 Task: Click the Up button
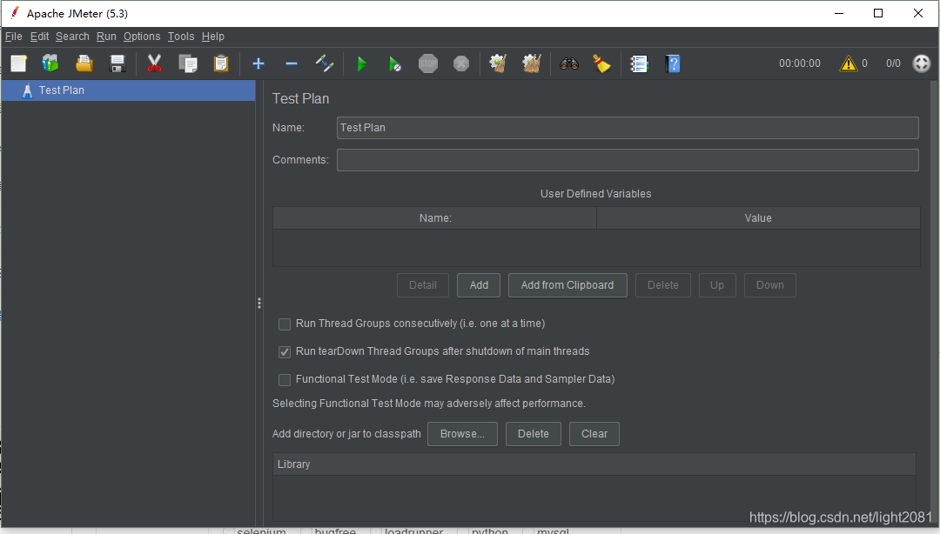click(717, 285)
